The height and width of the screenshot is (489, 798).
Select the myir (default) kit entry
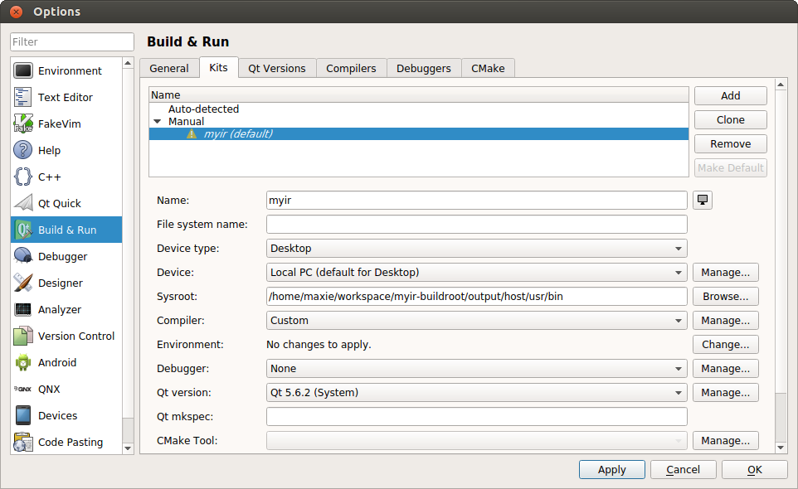pyautogui.click(x=238, y=134)
